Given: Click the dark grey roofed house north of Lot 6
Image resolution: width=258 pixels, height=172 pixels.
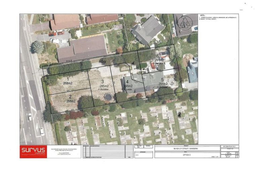Looking at the screenshot, I should tap(148, 30).
